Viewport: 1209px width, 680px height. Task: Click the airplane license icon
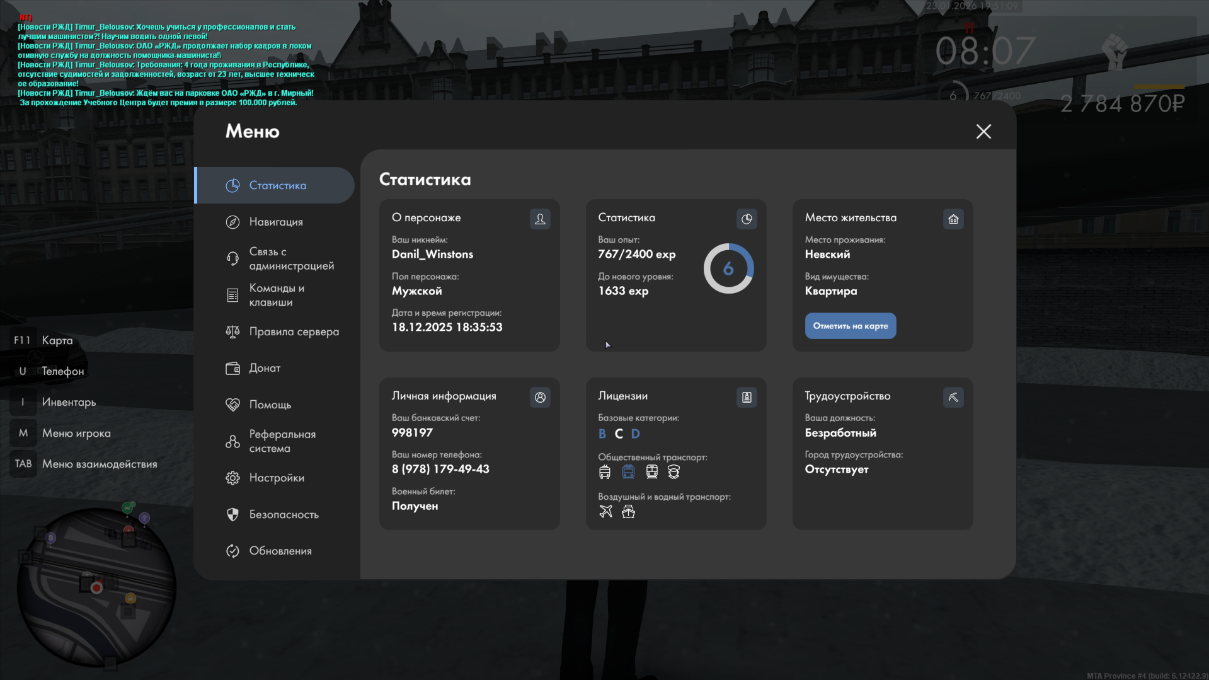click(605, 512)
